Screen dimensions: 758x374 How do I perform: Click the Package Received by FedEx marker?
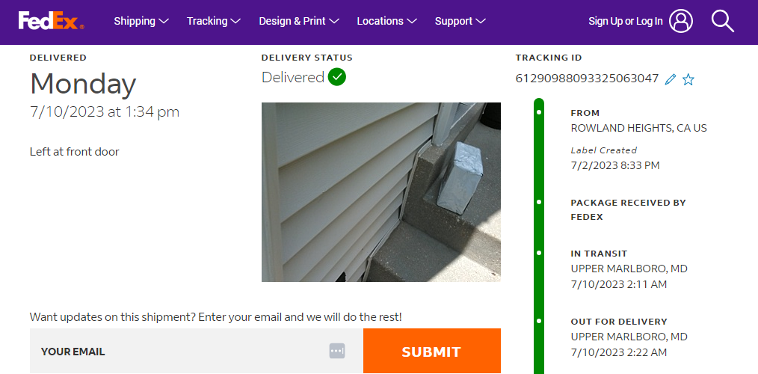pos(539,202)
